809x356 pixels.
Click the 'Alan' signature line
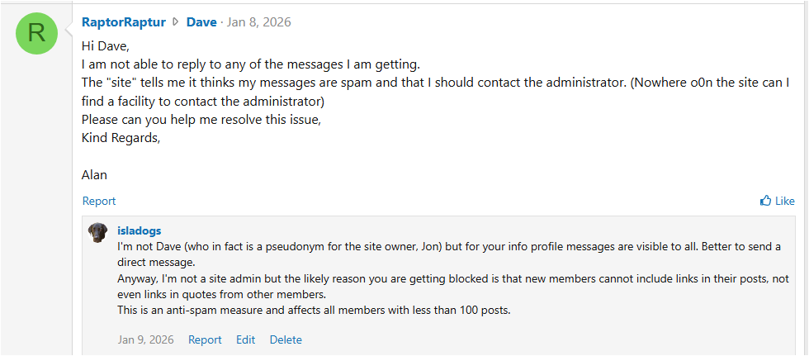point(94,174)
